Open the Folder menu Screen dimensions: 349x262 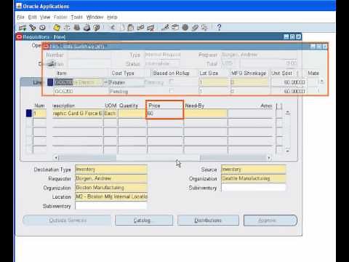60,17
